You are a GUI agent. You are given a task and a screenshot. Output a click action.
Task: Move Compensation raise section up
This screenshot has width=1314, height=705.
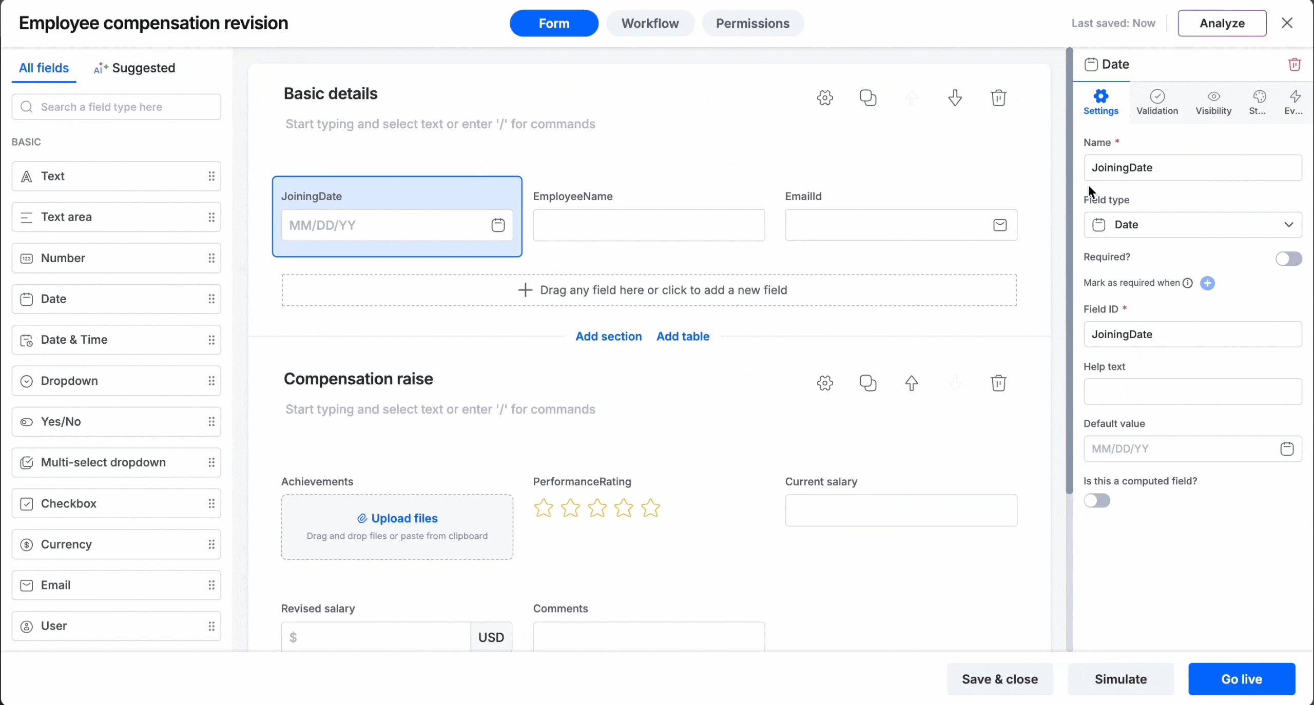tap(911, 383)
